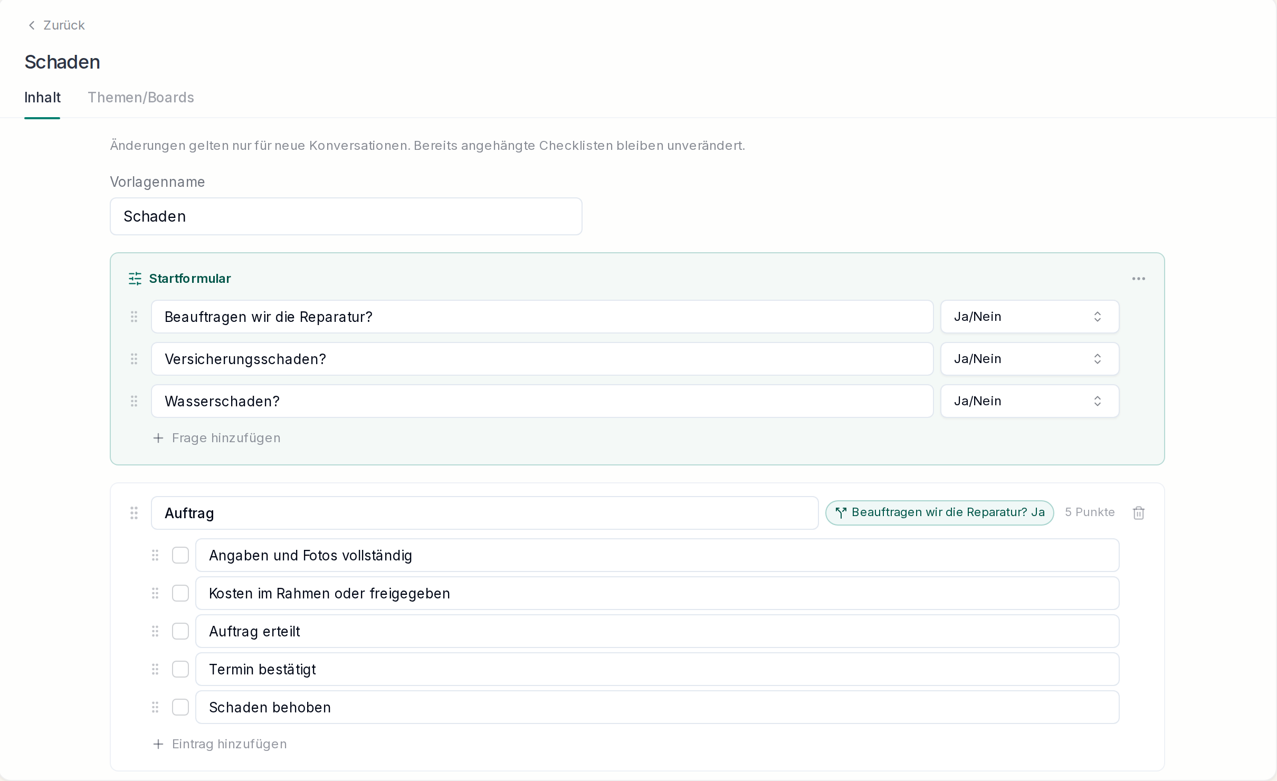Grab drag handle of 'Termin bestätigt'
Viewport: 1277px width, 781px height.
click(155, 669)
